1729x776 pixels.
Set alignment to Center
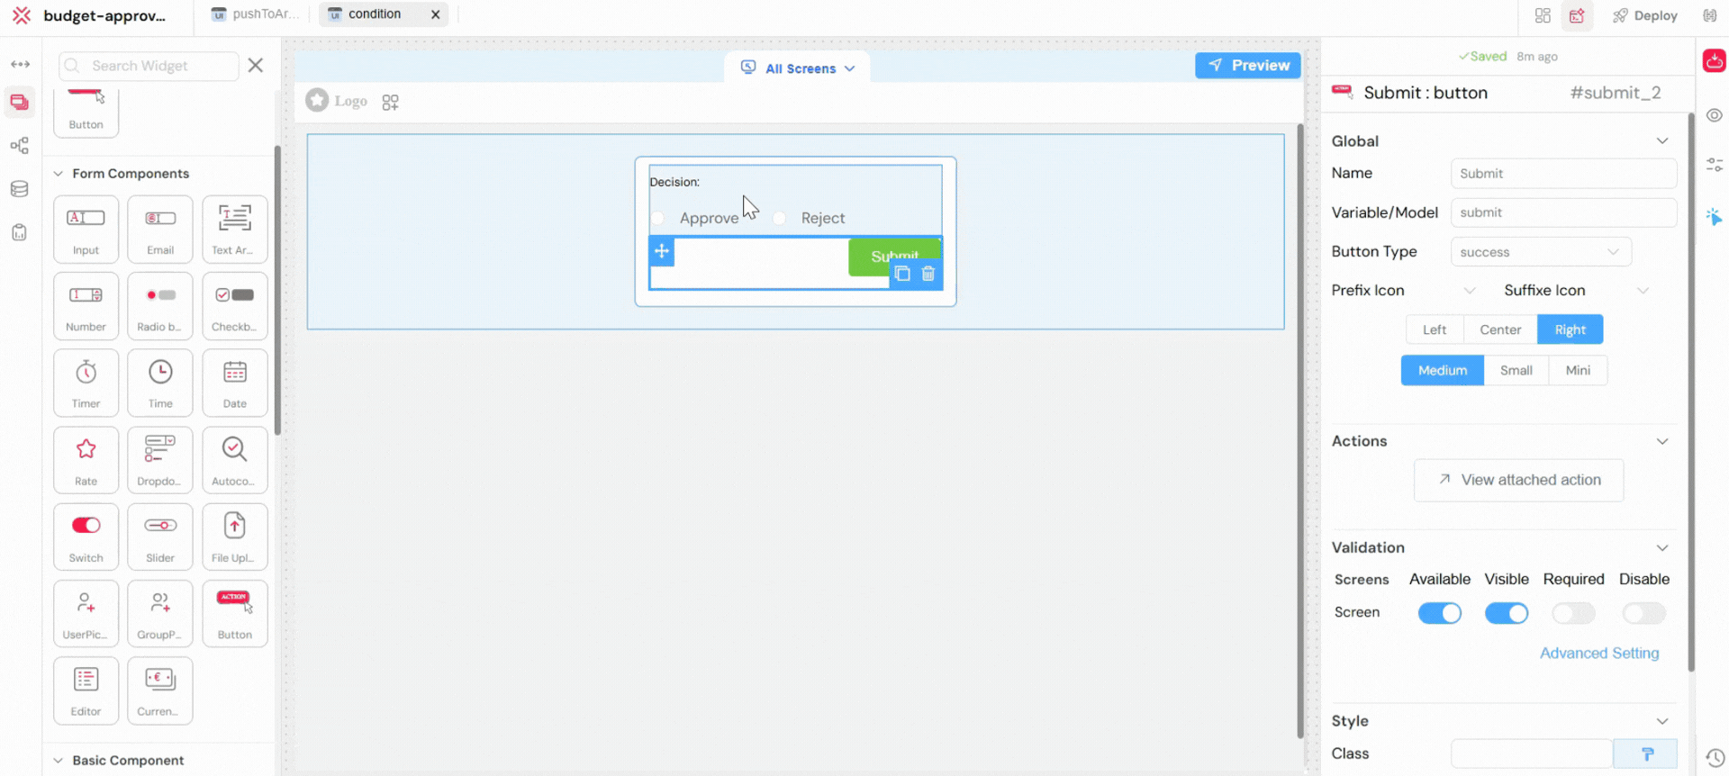[x=1499, y=329]
